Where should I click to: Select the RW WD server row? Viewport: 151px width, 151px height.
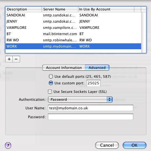(x=73, y=40)
